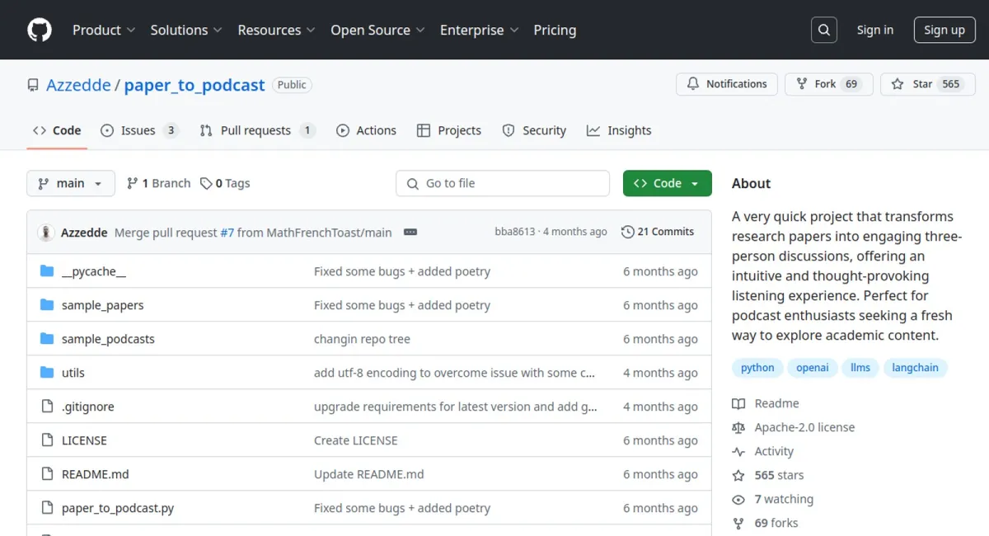Screen dimensions: 989x536
Task: Click the Notifications button
Action: 727,84
